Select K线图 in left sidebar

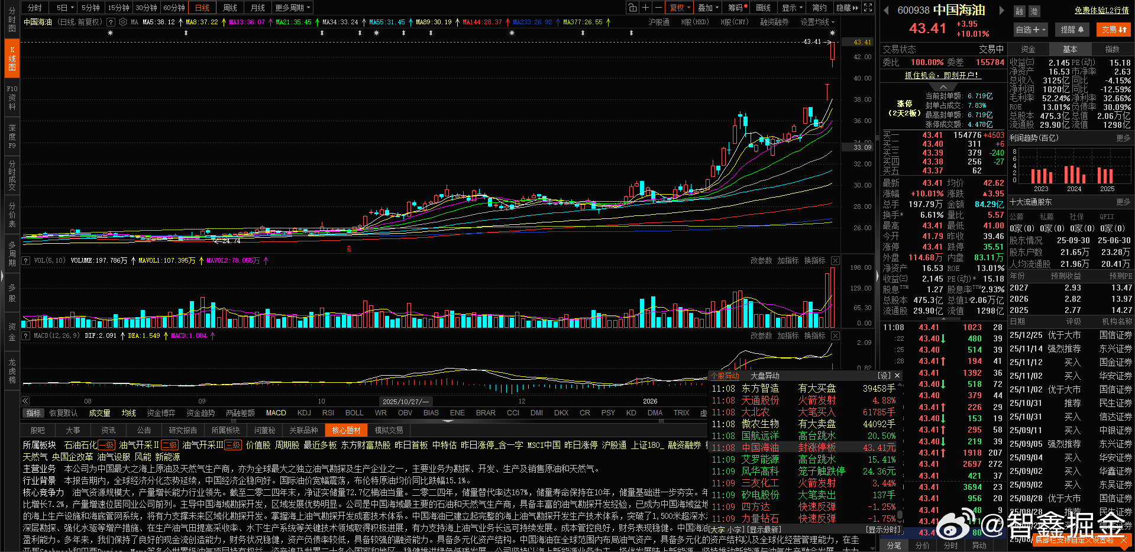(12, 59)
